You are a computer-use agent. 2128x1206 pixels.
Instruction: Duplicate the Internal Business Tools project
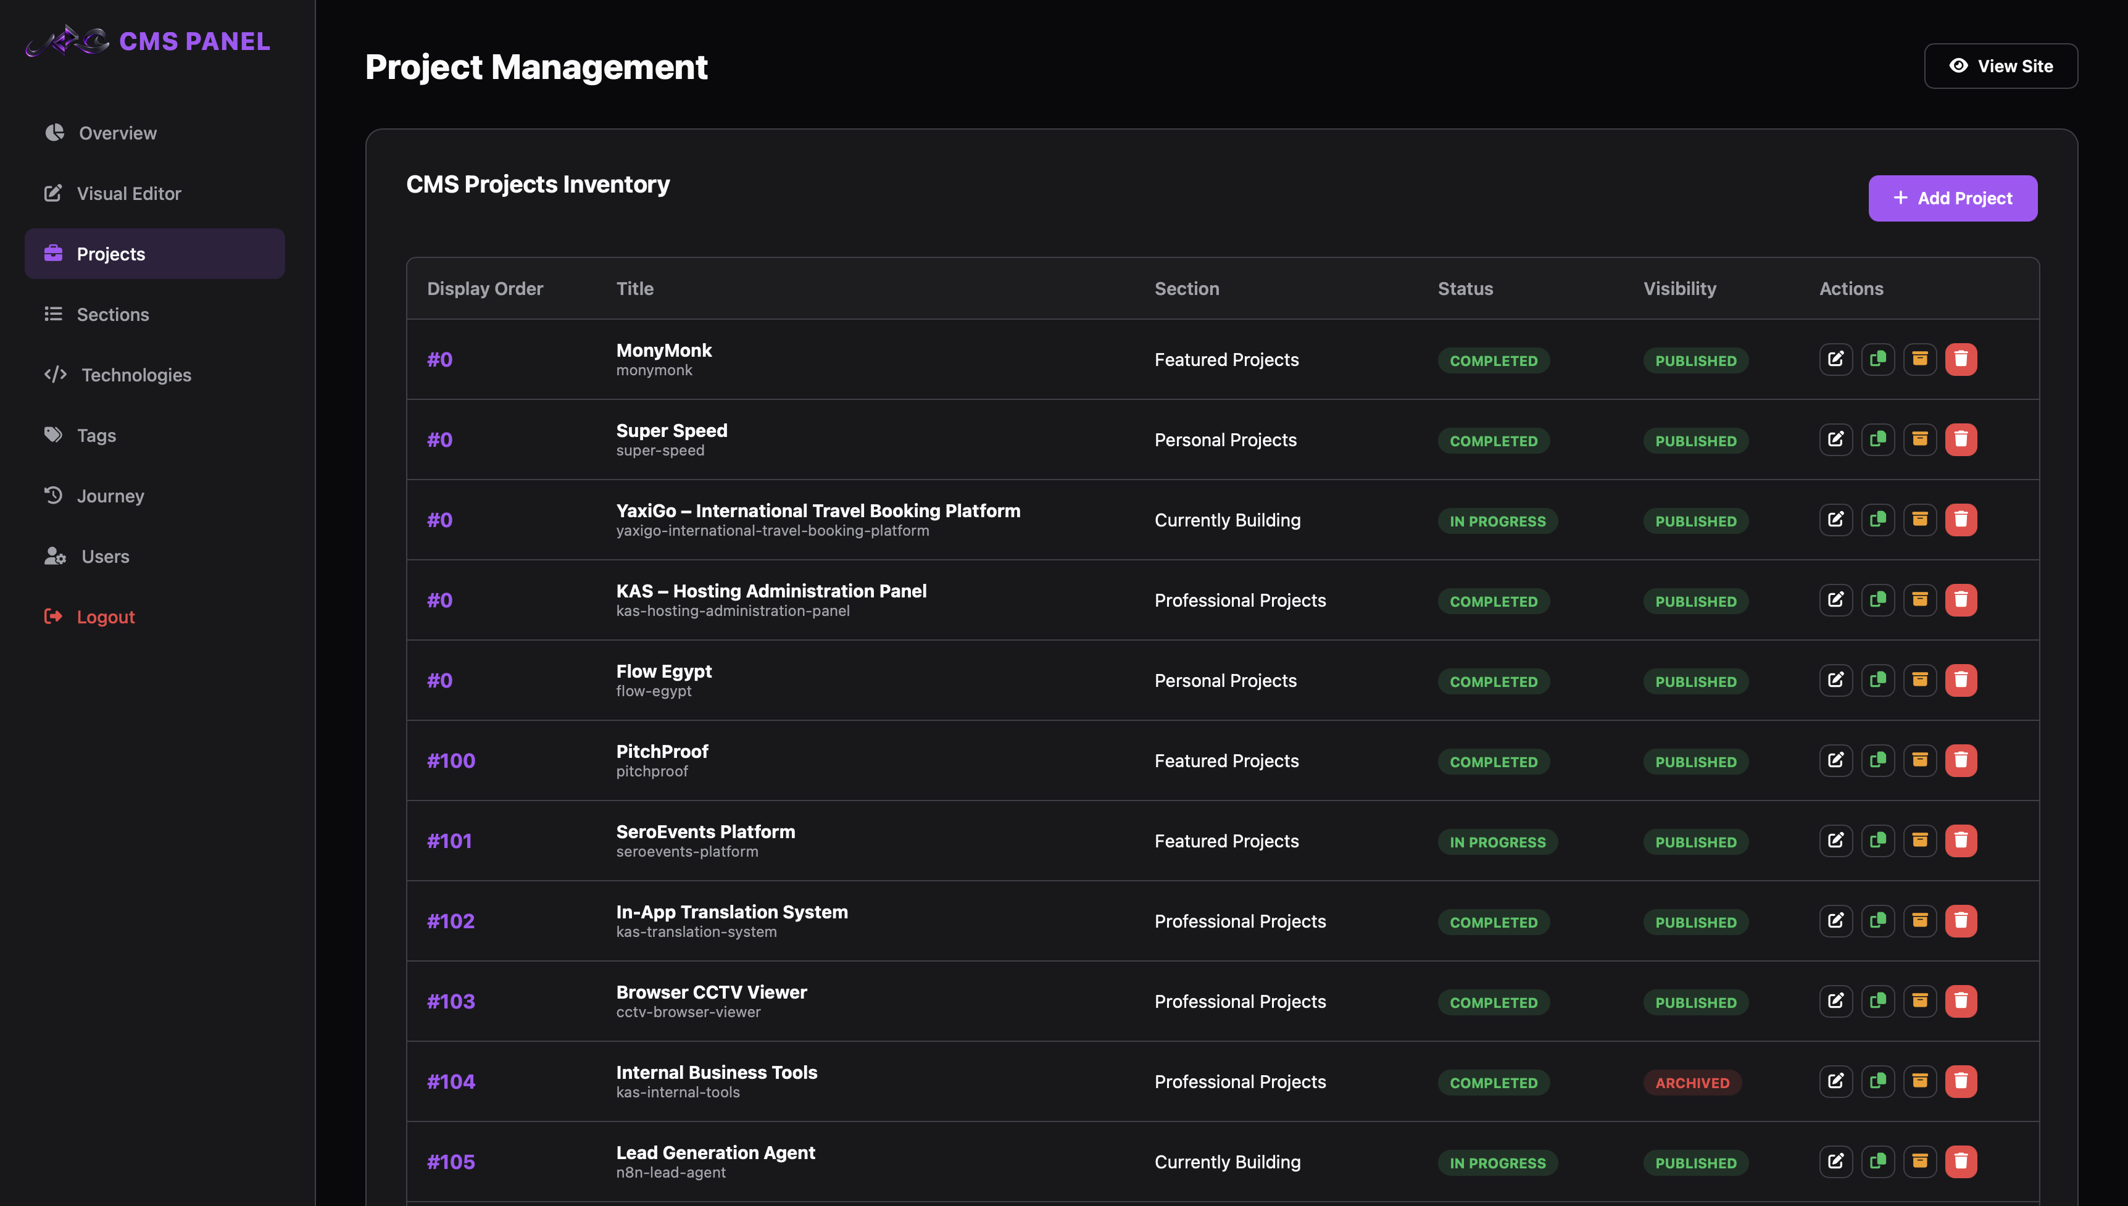tap(1878, 1082)
